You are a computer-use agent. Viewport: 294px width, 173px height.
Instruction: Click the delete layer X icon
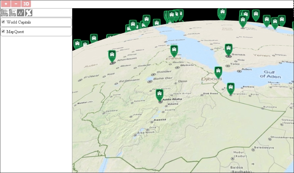click(29, 13)
